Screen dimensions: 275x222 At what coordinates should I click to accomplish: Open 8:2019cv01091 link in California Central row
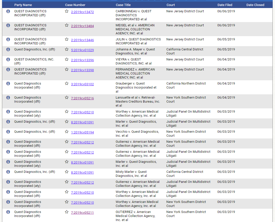coord(82,172)
